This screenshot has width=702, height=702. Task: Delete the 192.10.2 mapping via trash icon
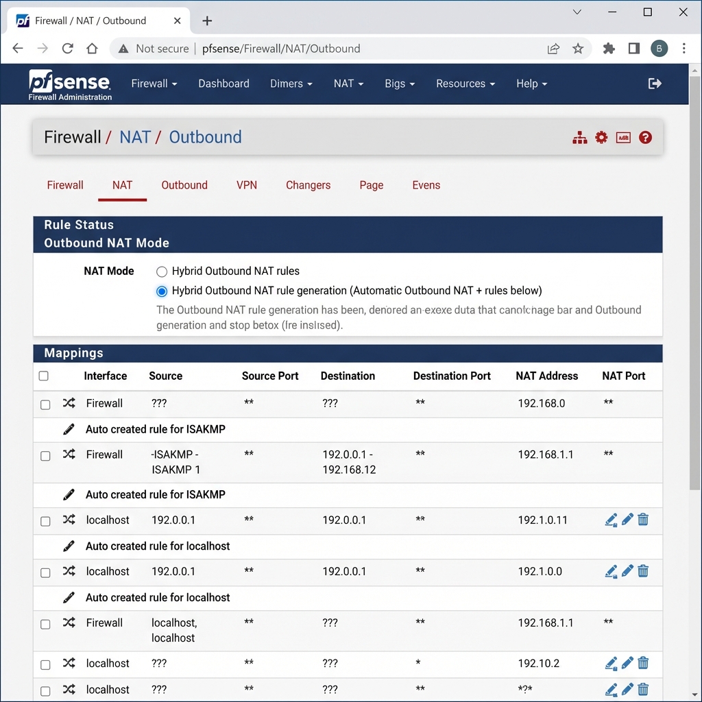click(643, 663)
